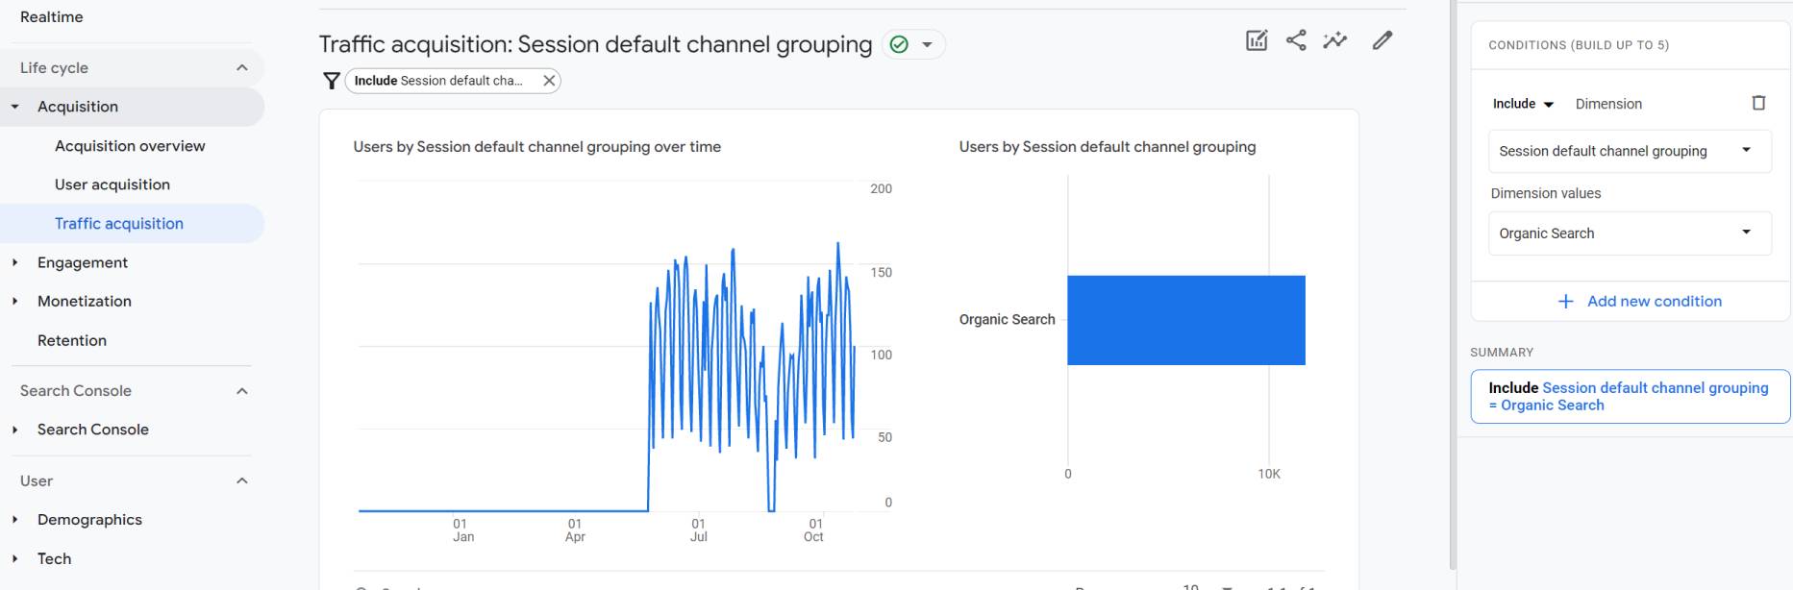Click the Organic Search blue bar
This screenshot has width=1793, height=590.
click(x=1186, y=320)
